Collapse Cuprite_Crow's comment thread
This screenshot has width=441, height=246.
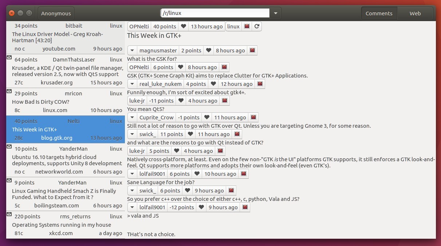pos(132,118)
